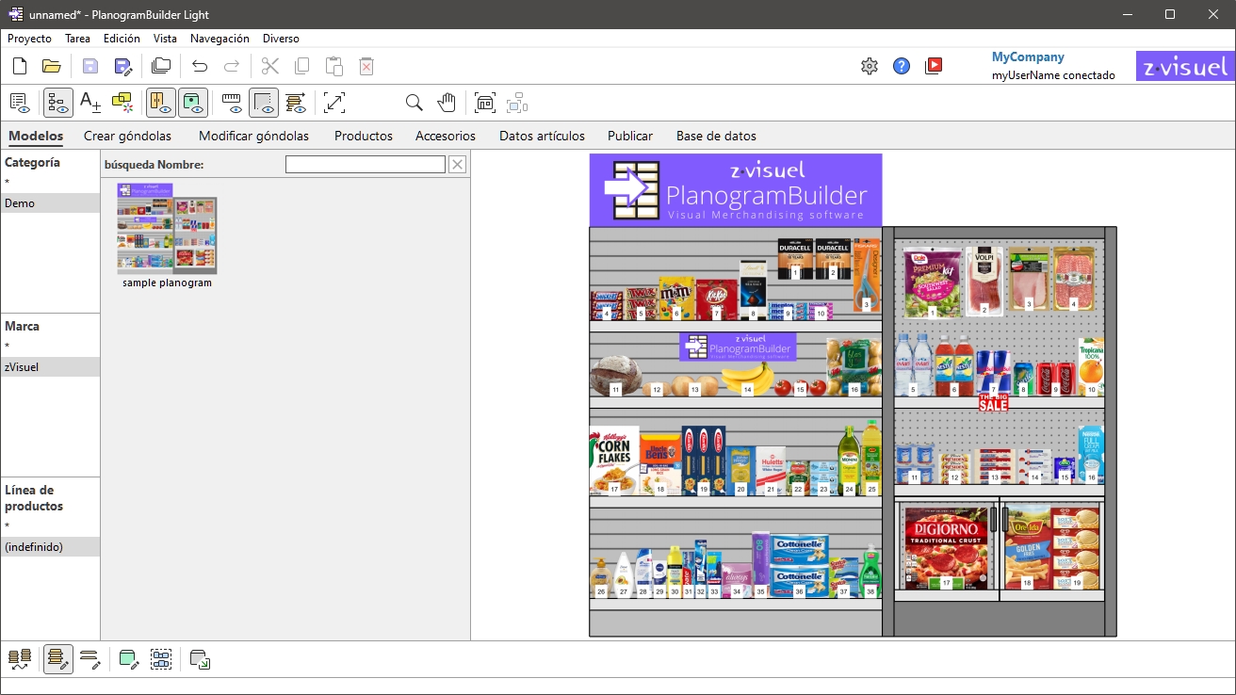Toggle the room corner visibility eye icon
Screen dimensions: 1236x695
[x=264, y=103]
